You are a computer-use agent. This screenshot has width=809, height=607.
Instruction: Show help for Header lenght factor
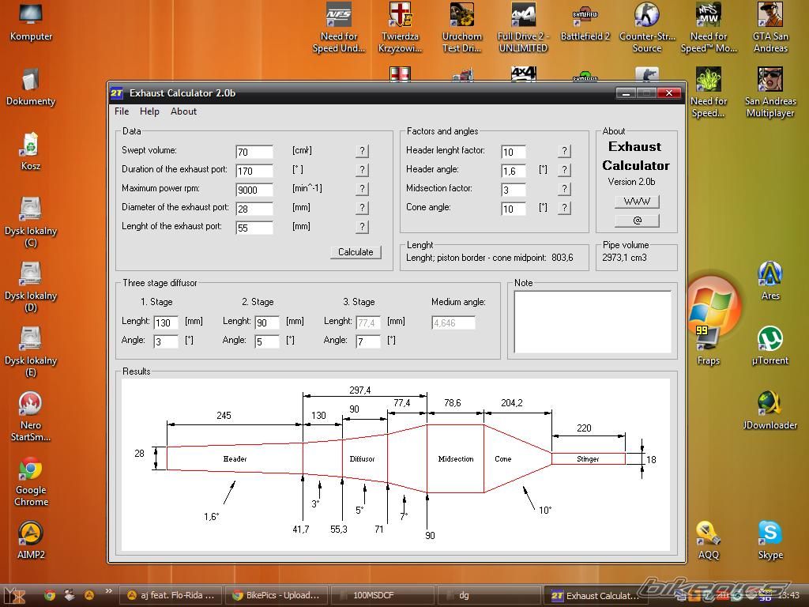(x=564, y=151)
